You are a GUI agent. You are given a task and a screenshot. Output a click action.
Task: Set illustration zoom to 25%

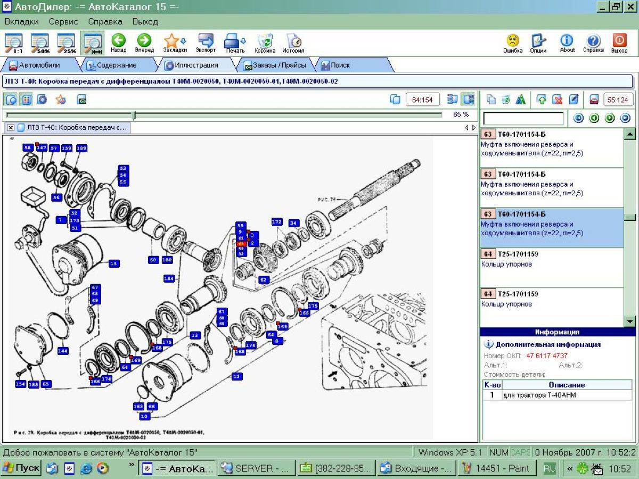click(x=66, y=43)
